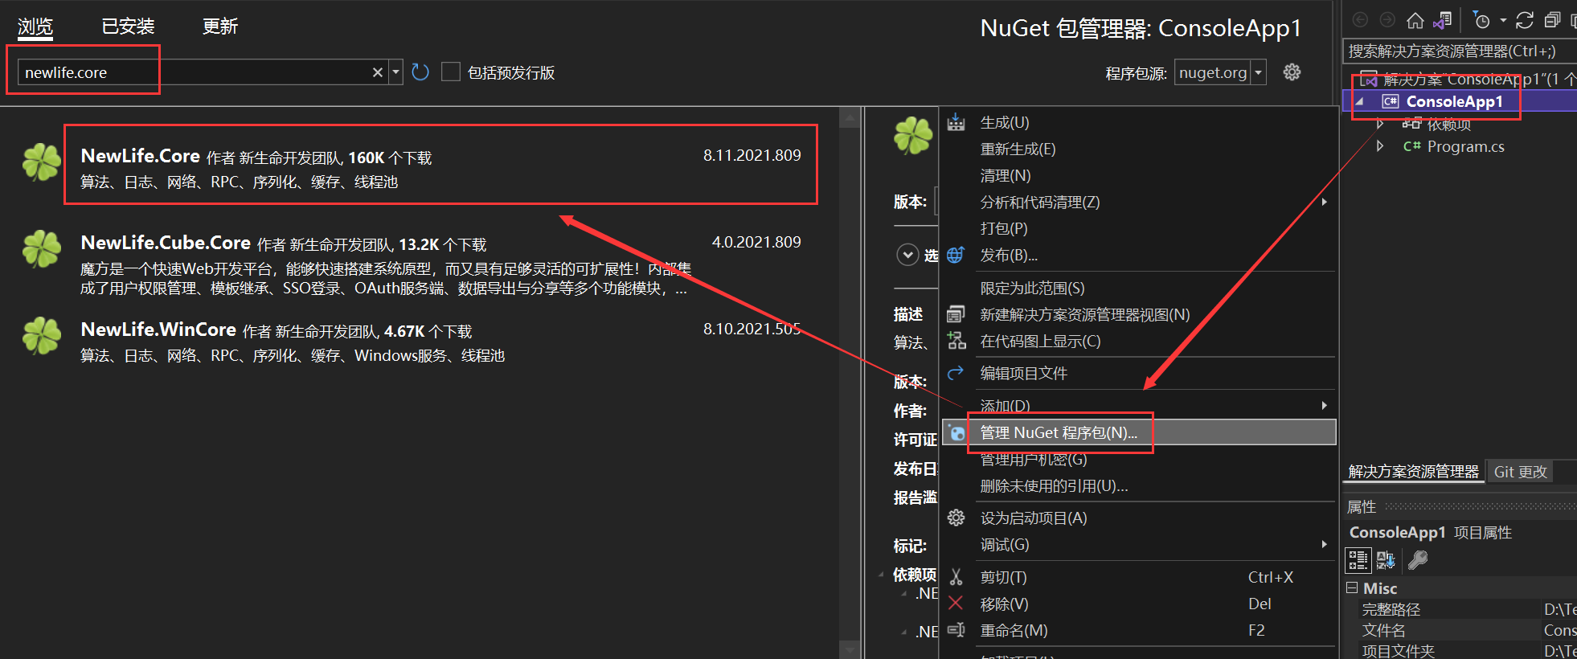Select the NewLife.WinCore package row
Screen dimensions: 1577x659
point(418,341)
